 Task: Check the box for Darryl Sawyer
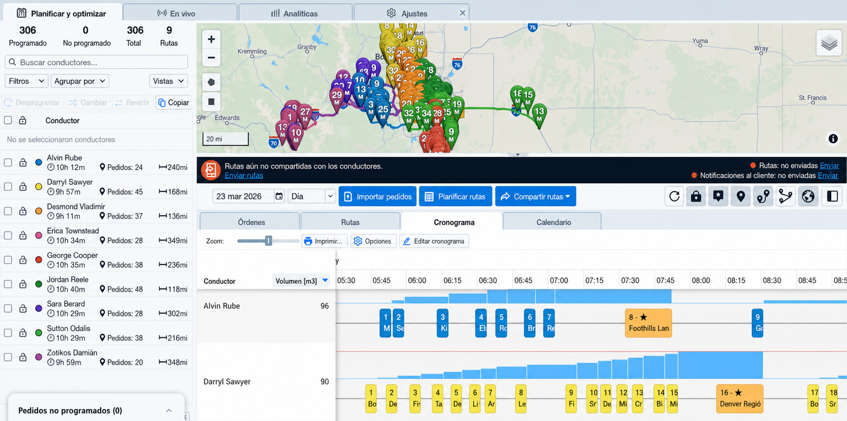pyautogui.click(x=8, y=186)
